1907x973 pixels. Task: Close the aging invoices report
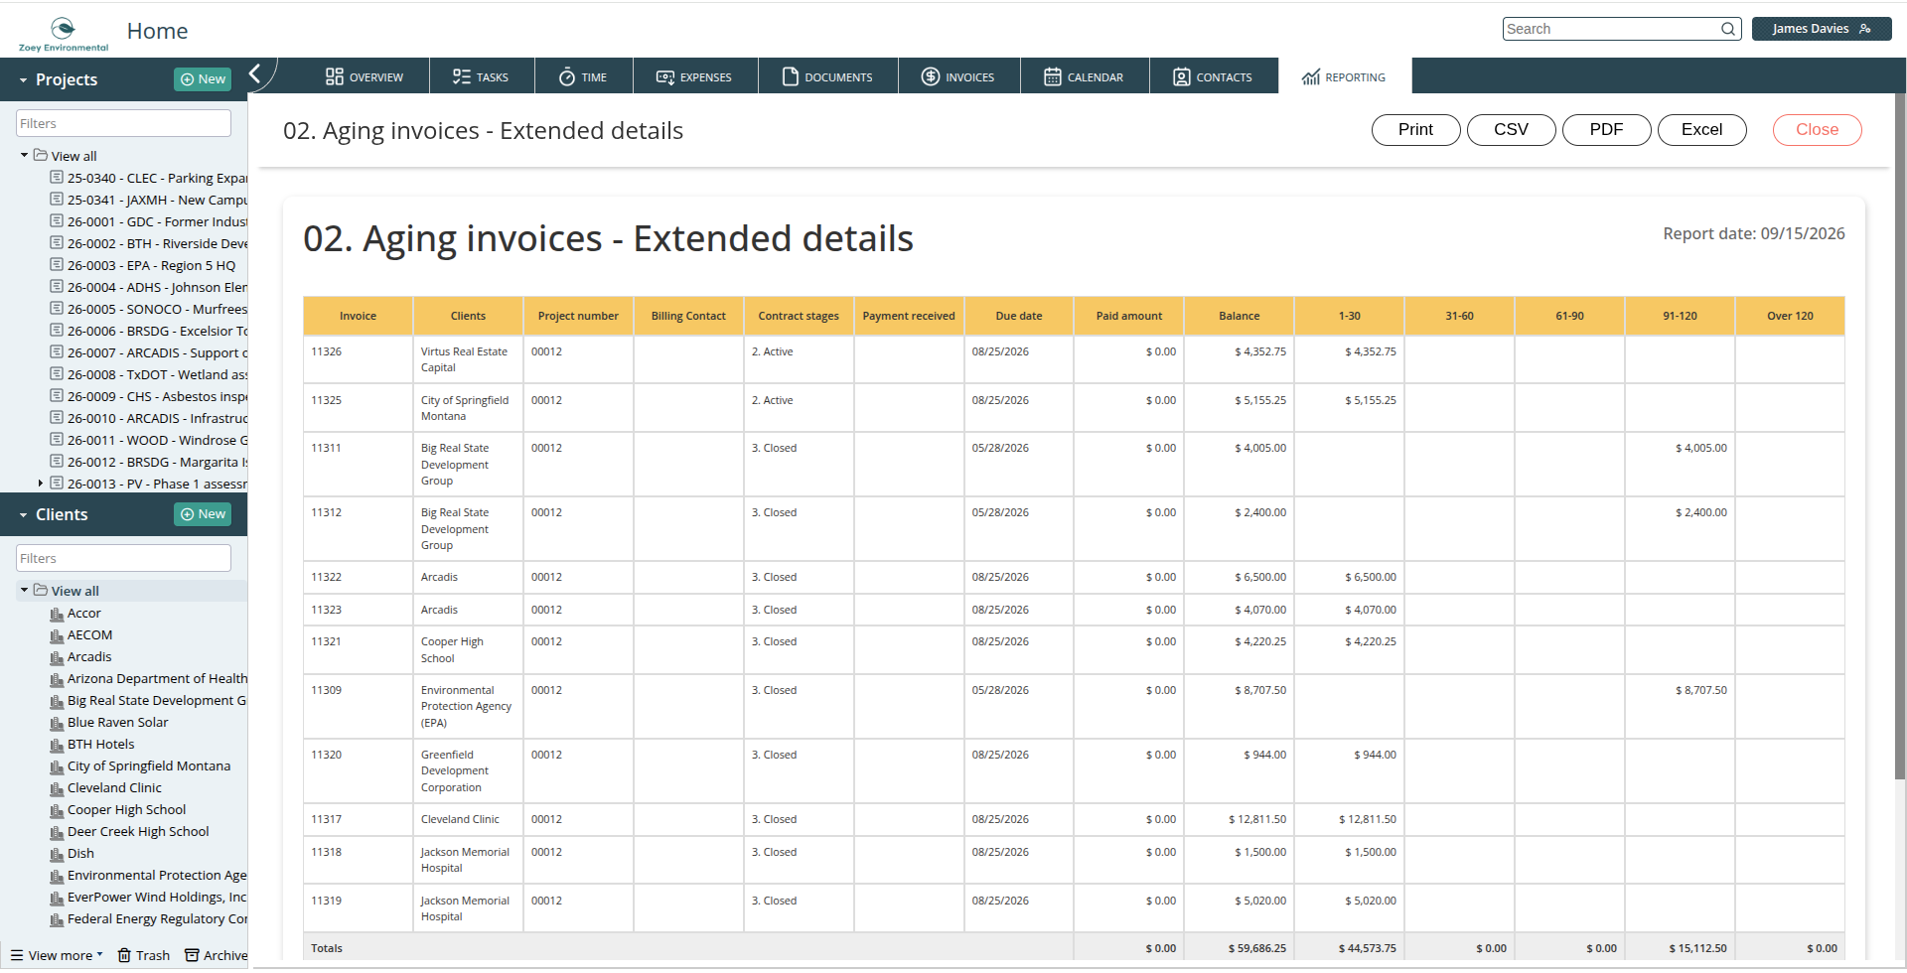tap(1817, 130)
